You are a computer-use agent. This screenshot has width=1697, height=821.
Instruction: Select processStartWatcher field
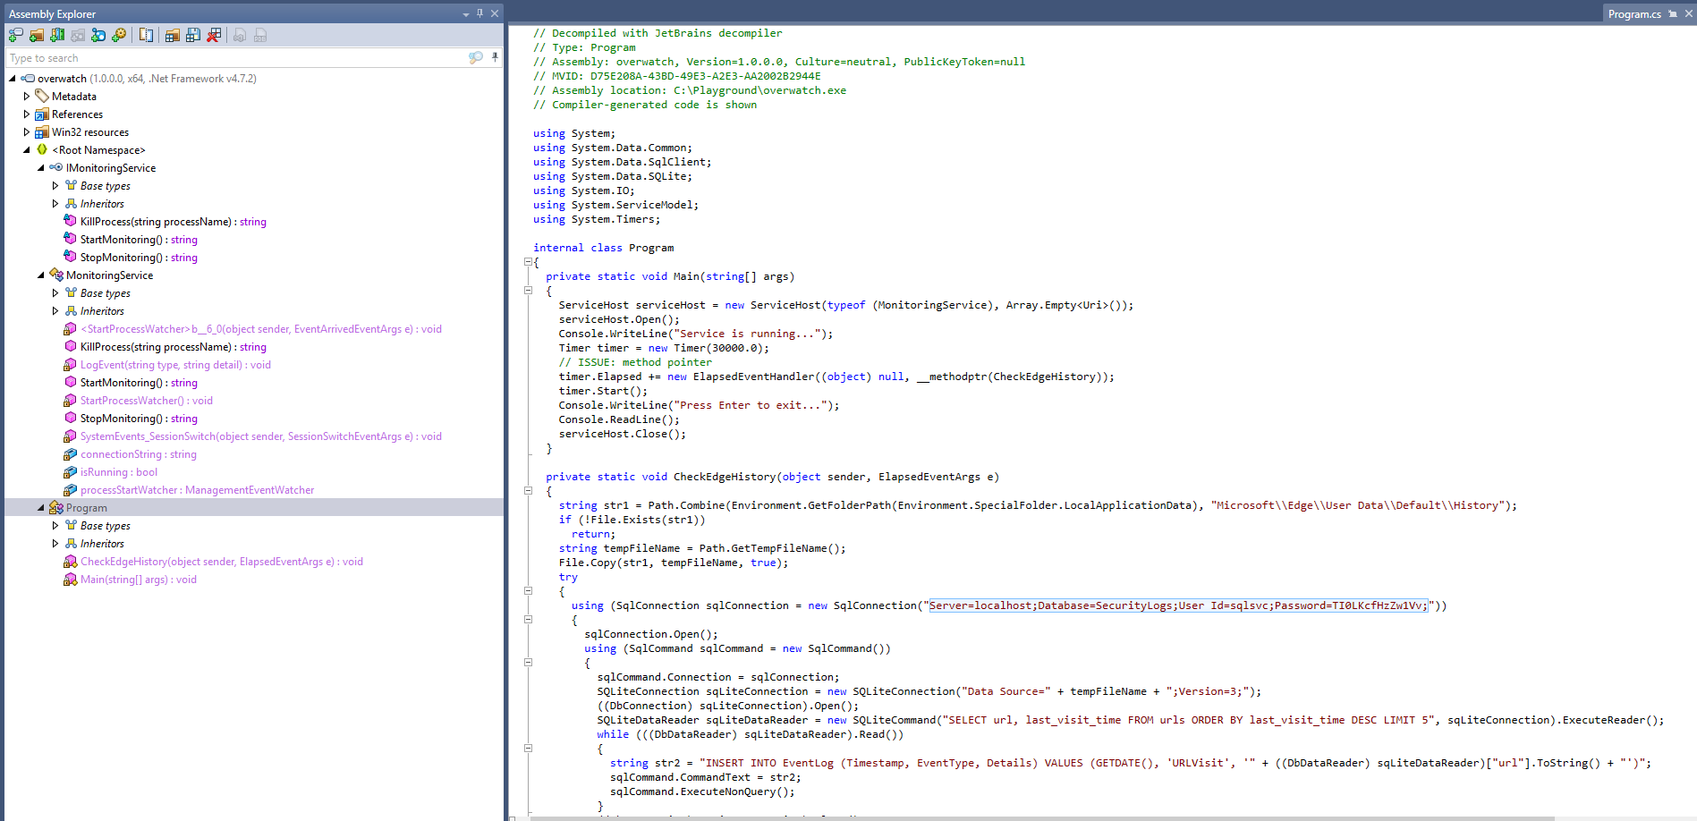click(x=198, y=490)
